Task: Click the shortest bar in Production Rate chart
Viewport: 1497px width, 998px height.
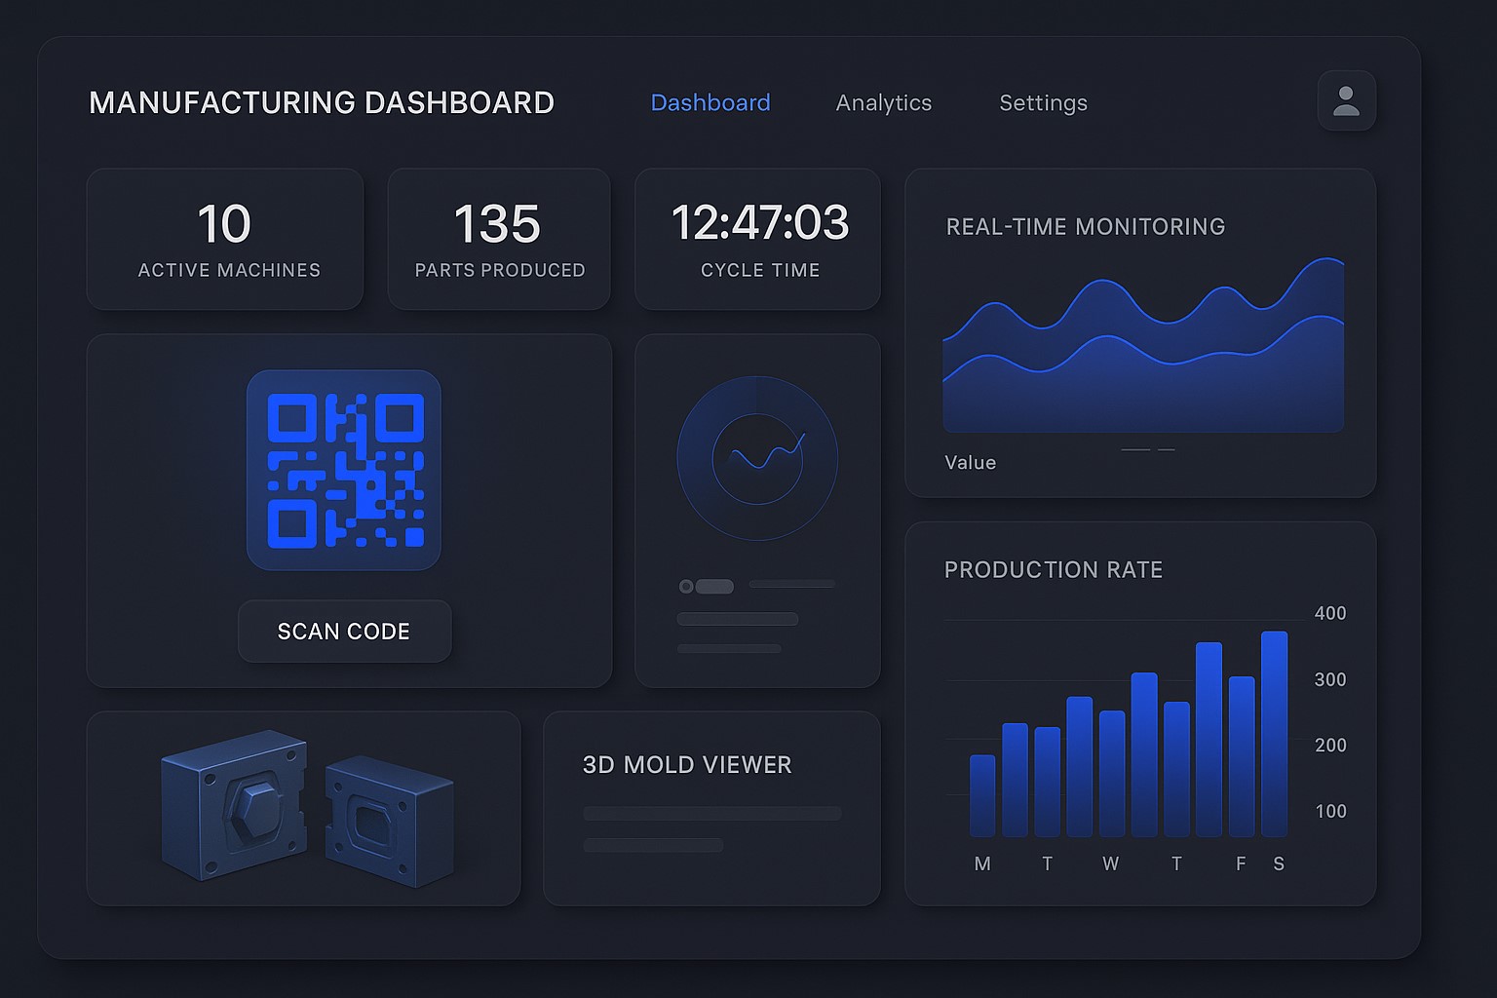Action: tap(982, 796)
